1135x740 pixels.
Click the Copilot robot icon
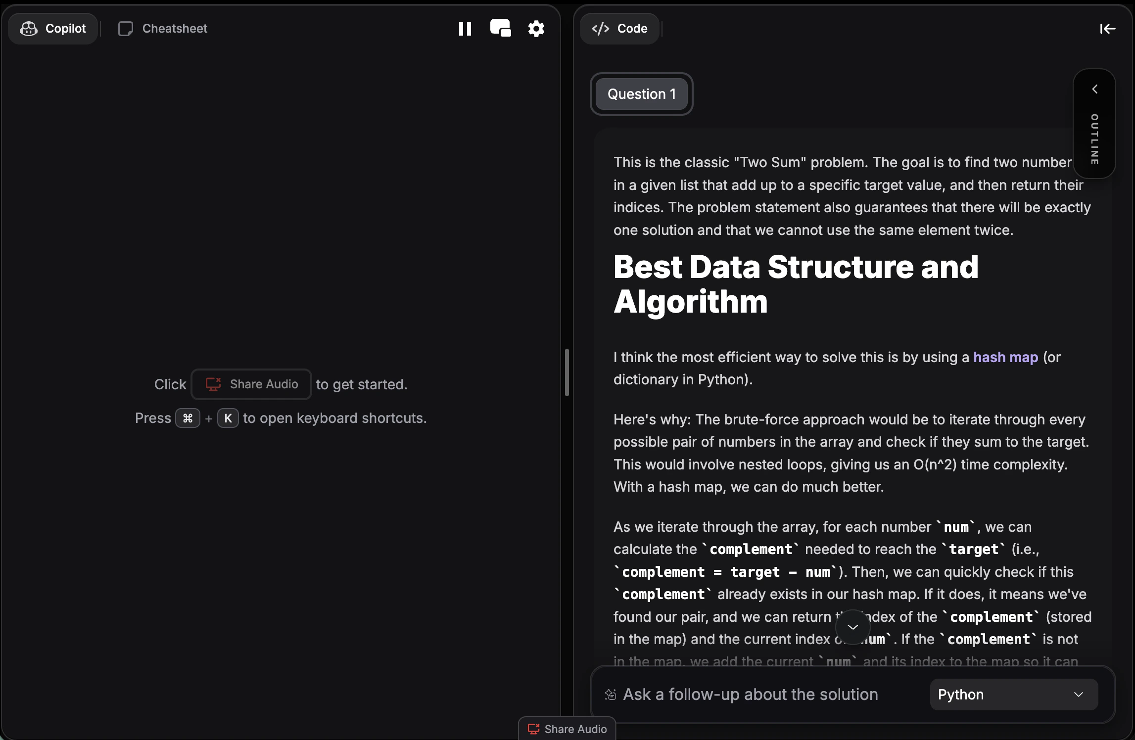pyautogui.click(x=29, y=29)
